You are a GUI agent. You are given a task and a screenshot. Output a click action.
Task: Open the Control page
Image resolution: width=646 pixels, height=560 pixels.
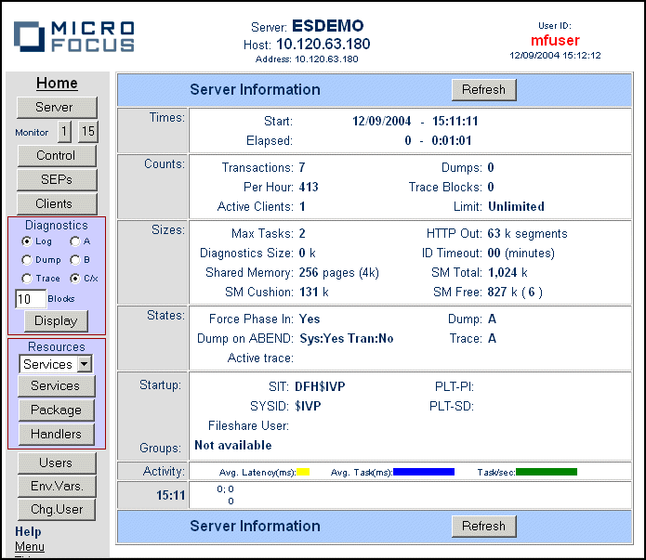(x=57, y=156)
